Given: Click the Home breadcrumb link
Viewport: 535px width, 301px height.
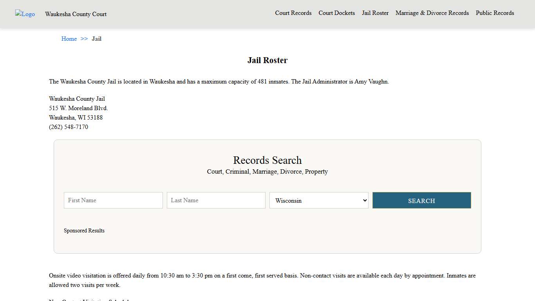Looking at the screenshot, I should coord(69,39).
